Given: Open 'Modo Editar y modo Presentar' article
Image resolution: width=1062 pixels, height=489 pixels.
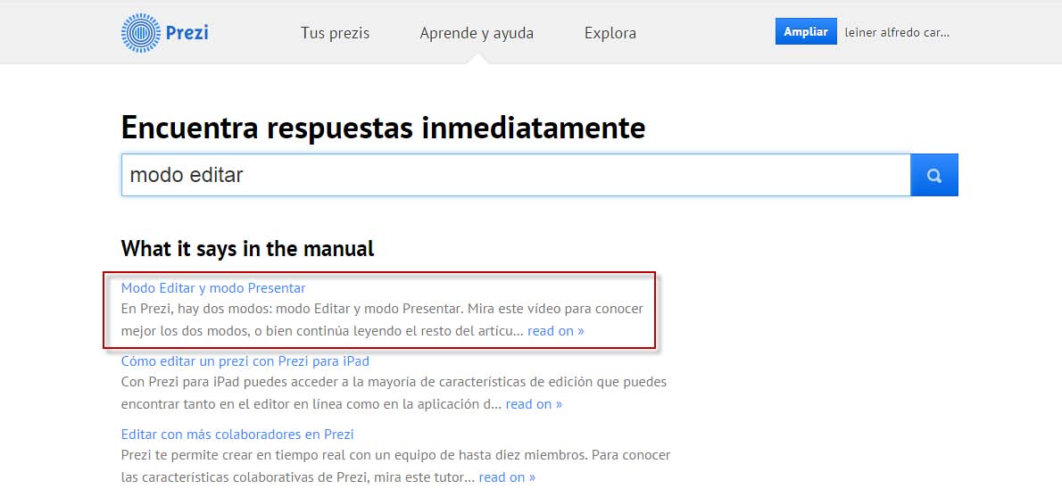Looking at the screenshot, I should 213,288.
